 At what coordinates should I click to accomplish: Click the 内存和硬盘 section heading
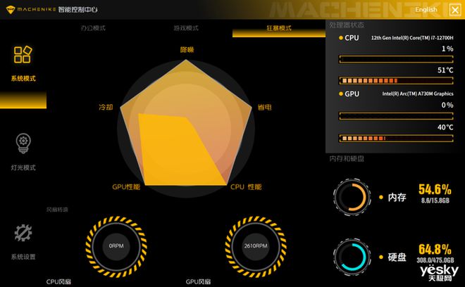pos(347,159)
